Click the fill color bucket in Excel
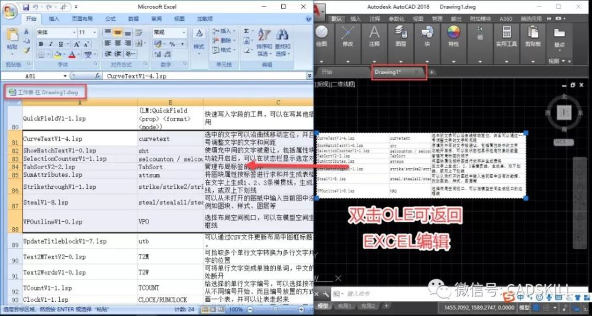Screen dimensions: 592x316 (x=58, y=55)
